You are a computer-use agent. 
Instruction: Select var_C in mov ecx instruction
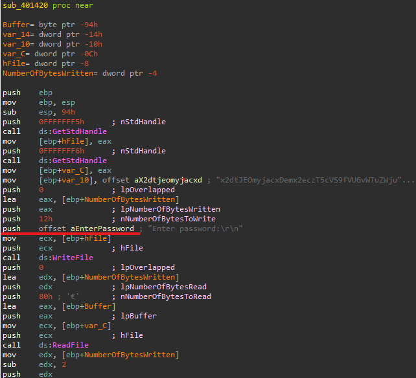tap(95, 326)
